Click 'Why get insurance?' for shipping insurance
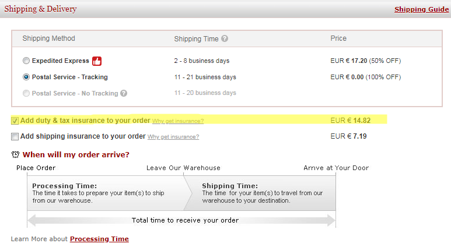Screen dimensions: 451x247 click(173, 137)
